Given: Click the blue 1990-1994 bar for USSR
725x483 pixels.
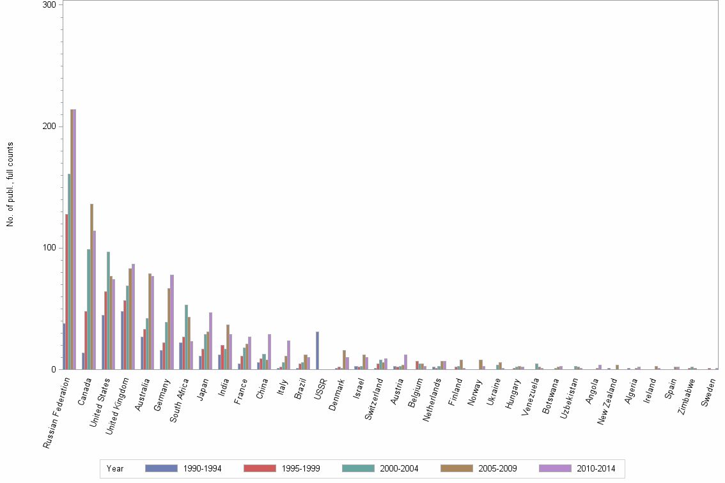Looking at the screenshot, I should (318, 351).
